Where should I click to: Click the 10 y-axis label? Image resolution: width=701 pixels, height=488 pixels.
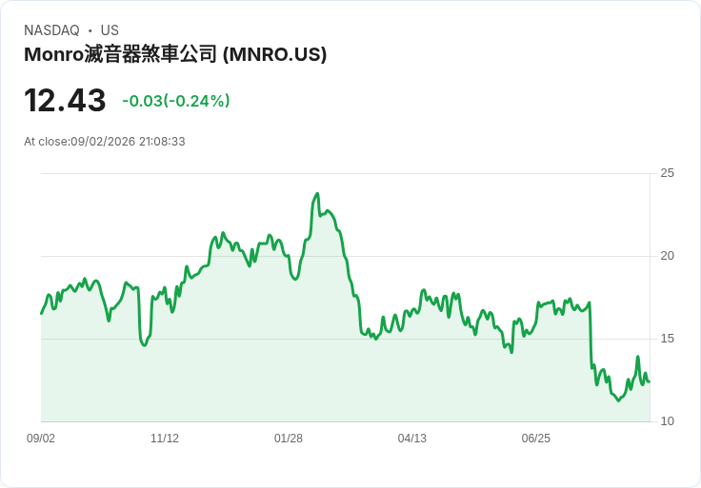(x=667, y=421)
